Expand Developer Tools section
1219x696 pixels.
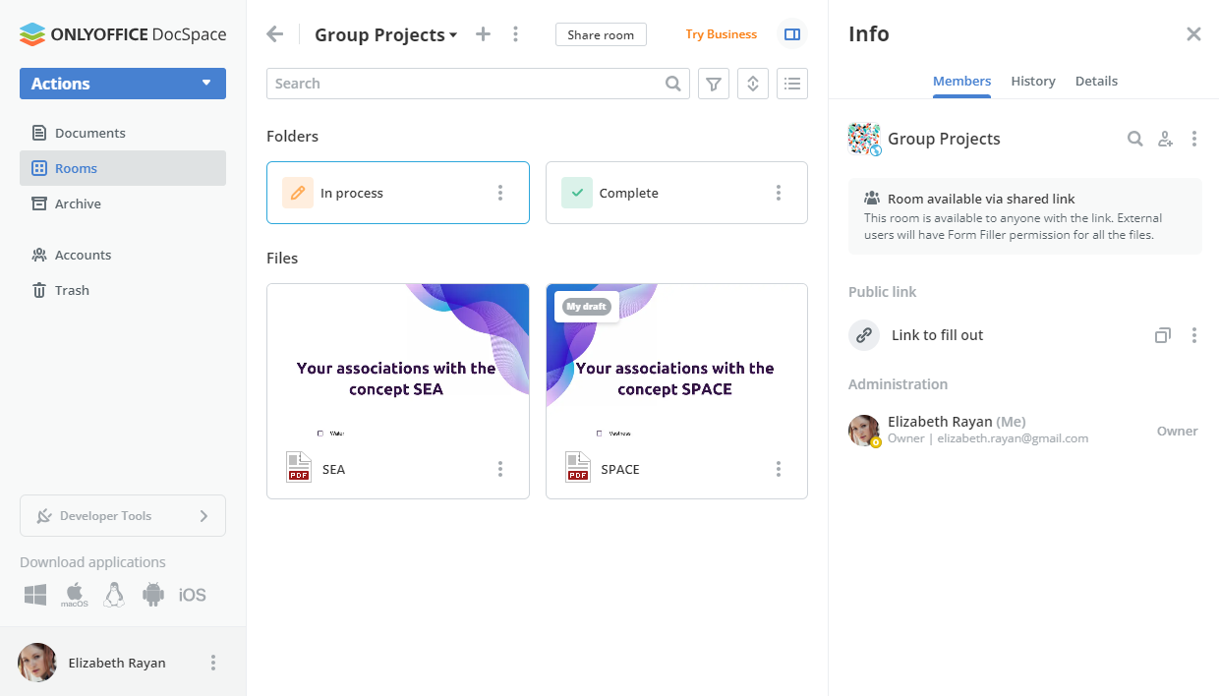(x=123, y=515)
